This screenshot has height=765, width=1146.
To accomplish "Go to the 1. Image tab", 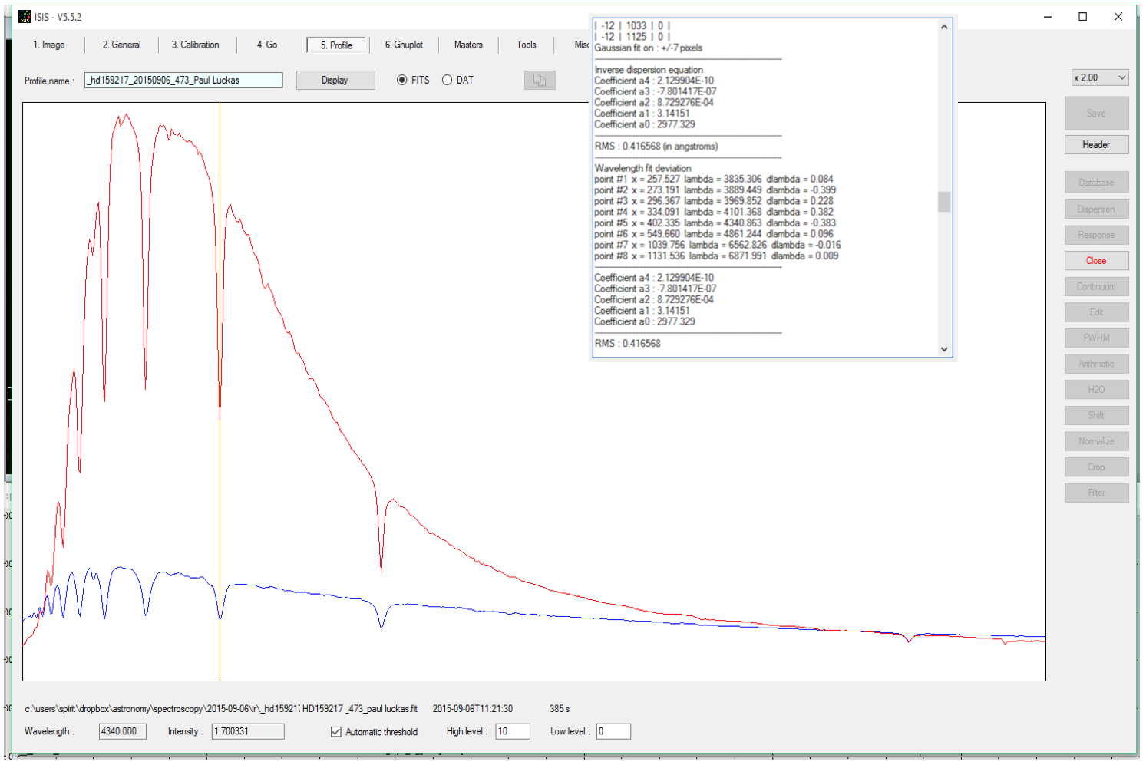I will pyautogui.click(x=48, y=45).
